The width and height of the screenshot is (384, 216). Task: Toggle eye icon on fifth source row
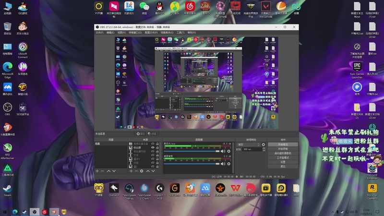[153, 159]
